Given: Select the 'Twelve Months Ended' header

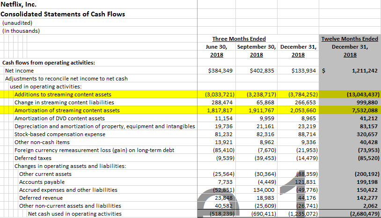Looking at the screenshot, I should coord(350,39).
